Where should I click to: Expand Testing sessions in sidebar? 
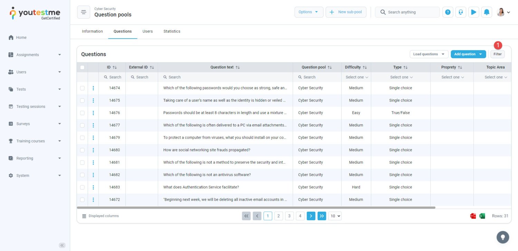coord(35,107)
